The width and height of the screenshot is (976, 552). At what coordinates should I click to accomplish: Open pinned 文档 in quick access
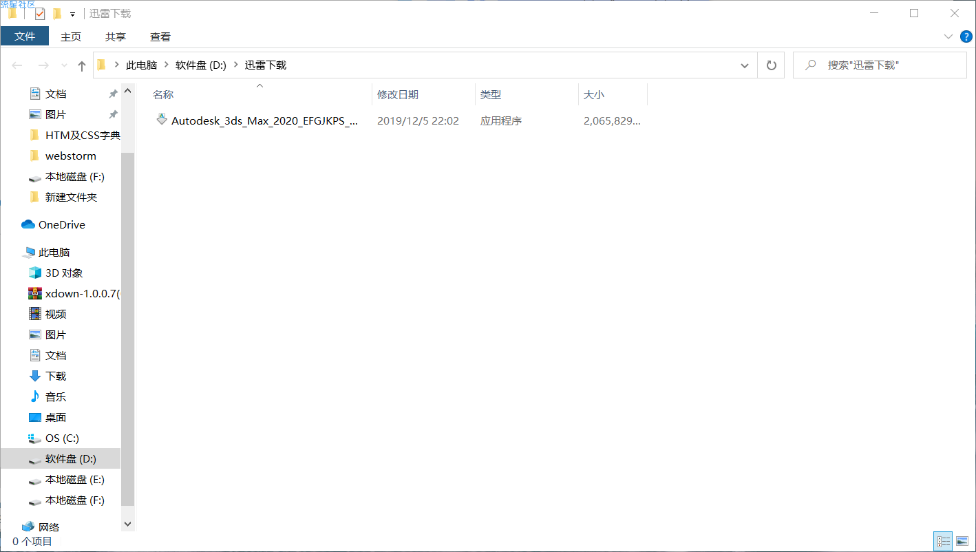[x=56, y=94]
